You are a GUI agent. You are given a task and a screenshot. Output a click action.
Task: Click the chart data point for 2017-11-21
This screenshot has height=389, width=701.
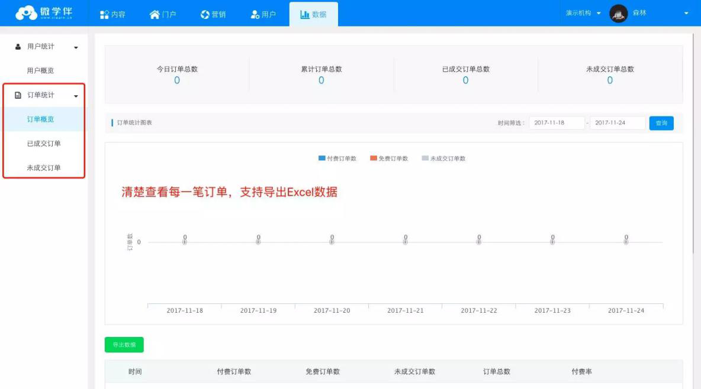[x=405, y=242]
